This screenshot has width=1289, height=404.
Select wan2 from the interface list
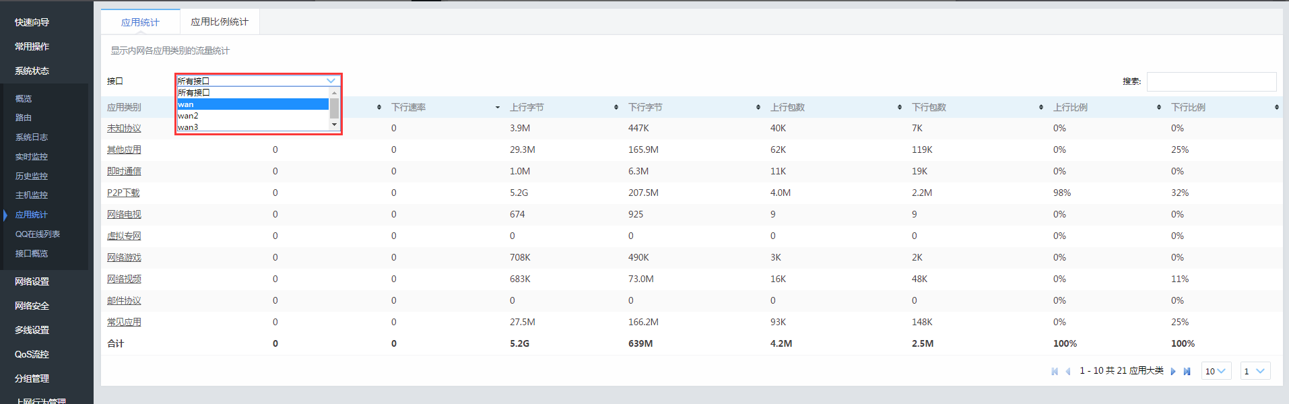(189, 116)
